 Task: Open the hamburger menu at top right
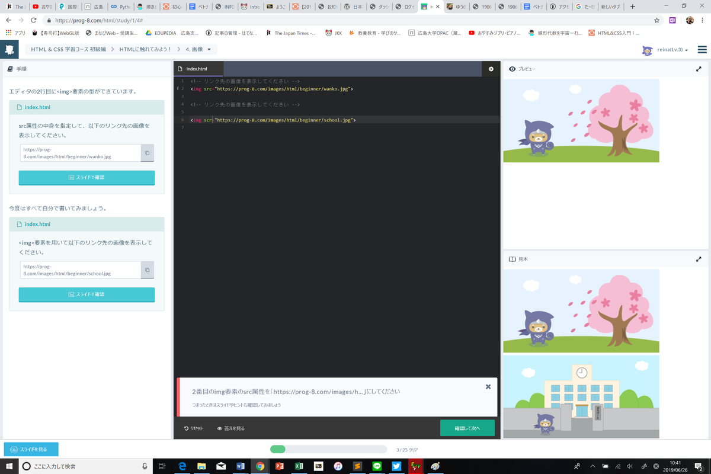tap(703, 50)
